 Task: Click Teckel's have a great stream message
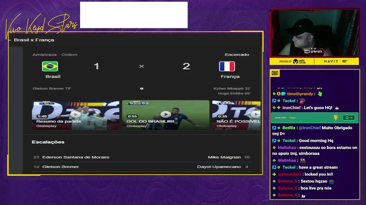pos(318,167)
